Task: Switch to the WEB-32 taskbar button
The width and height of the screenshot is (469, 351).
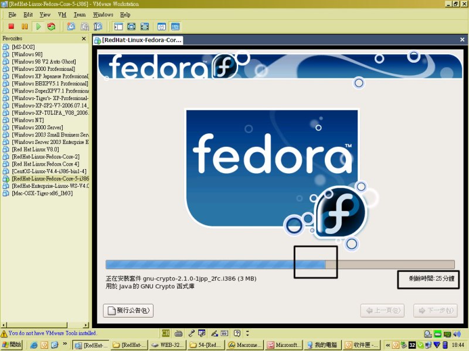Action: 168,345
